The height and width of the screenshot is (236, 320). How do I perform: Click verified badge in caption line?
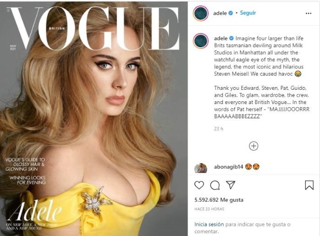click(x=232, y=38)
